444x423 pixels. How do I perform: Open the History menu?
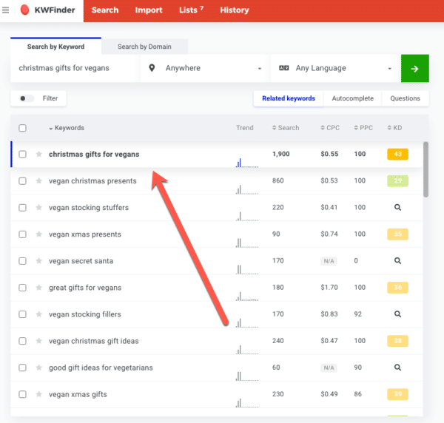pyautogui.click(x=235, y=10)
